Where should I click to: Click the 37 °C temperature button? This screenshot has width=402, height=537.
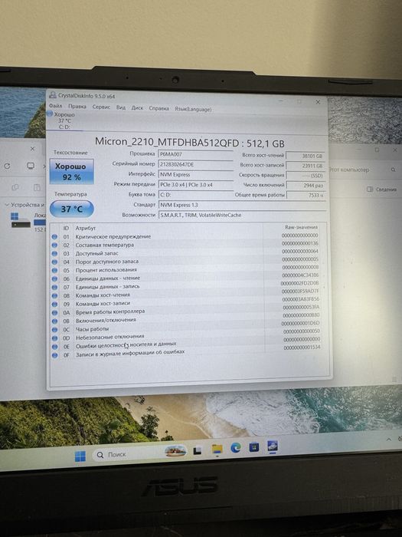pyautogui.click(x=72, y=209)
